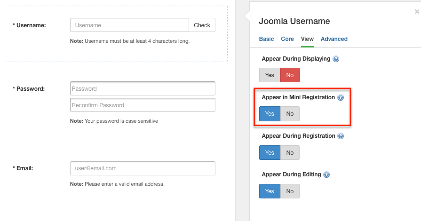Click the '* Email:' field label
Screen dimensions: 421x221
click(23, 168)
